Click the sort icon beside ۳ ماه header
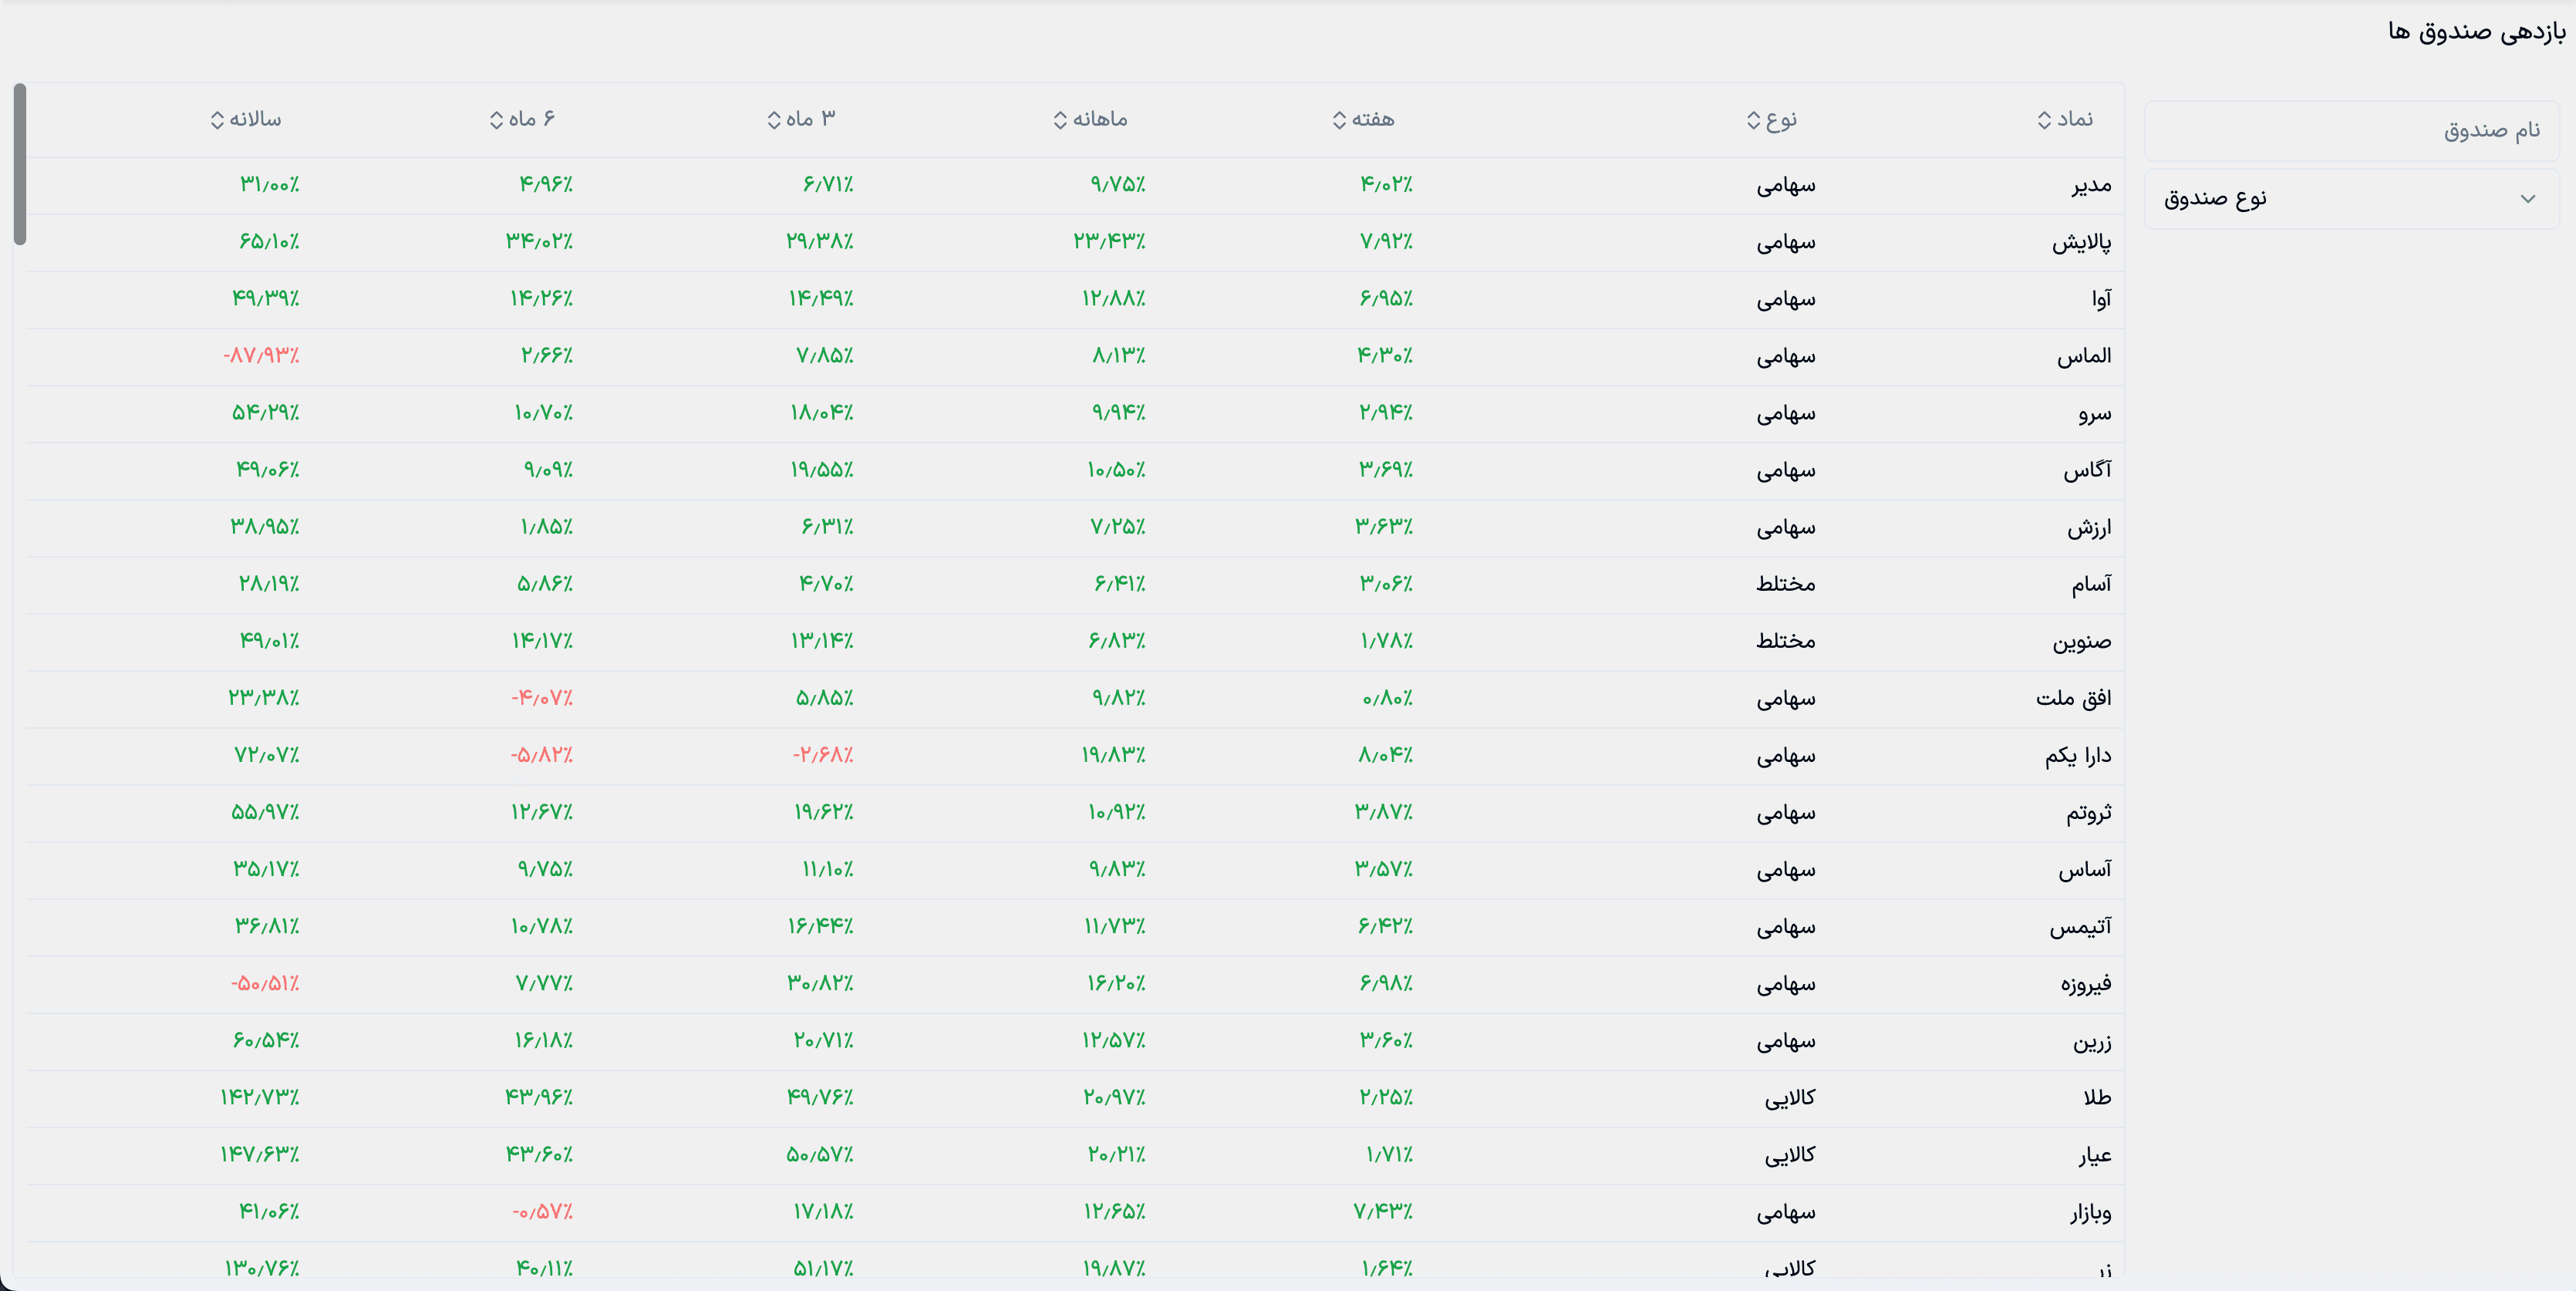The height and width of the screenshot is (1291, 2576). point(773,120)
